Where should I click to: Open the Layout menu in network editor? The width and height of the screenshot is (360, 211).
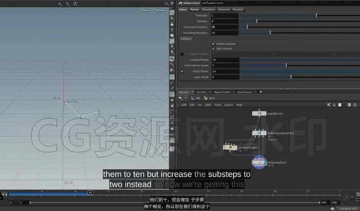click(229, 105)
